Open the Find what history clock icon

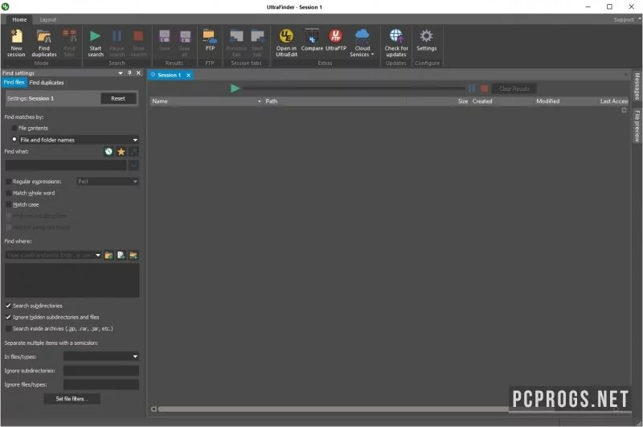pyautogui.click(x=109, y=152)
